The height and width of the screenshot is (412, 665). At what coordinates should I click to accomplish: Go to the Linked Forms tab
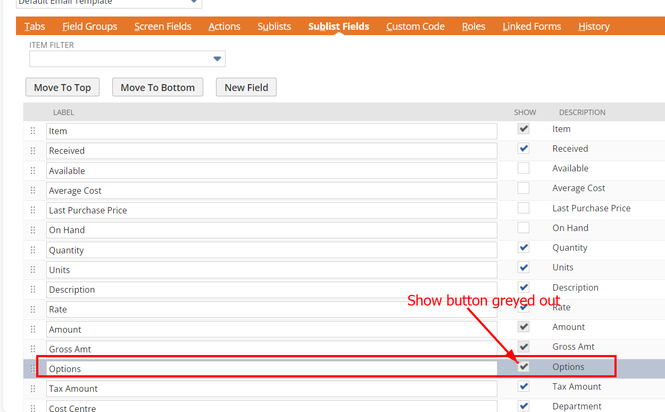[x=531, y=26]
